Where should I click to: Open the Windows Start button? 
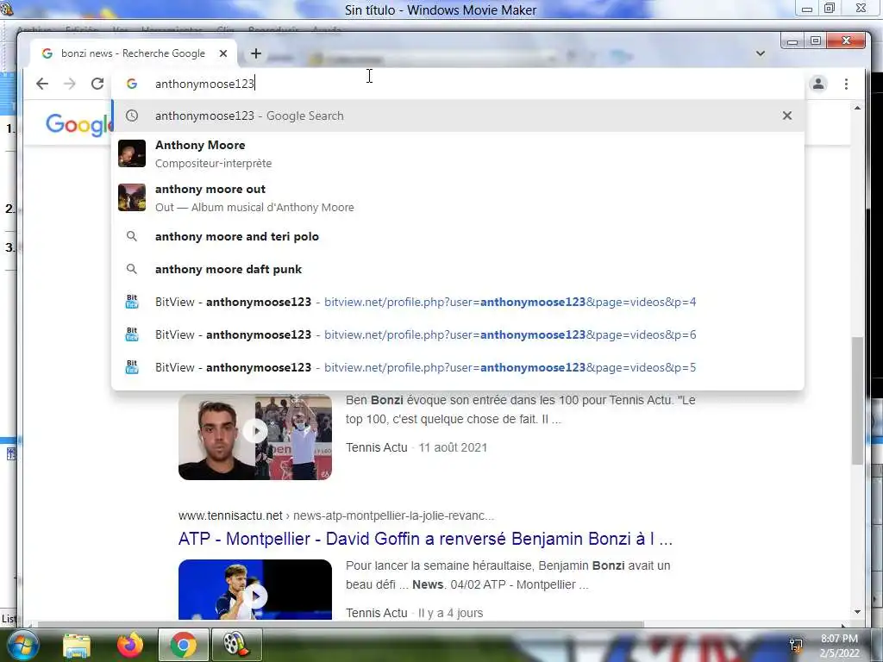23,645
